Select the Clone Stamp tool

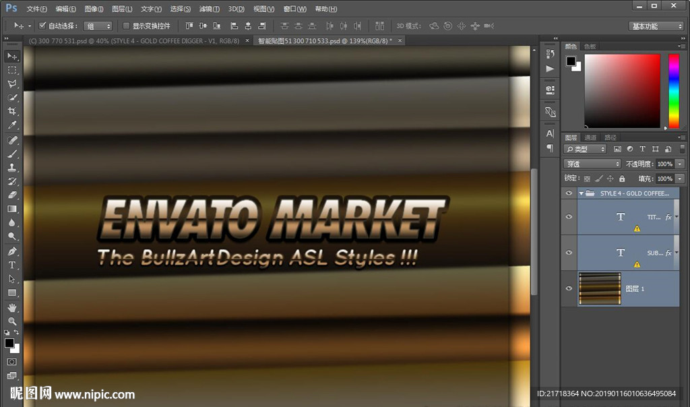pyautogui.click(x=12, y=167)
